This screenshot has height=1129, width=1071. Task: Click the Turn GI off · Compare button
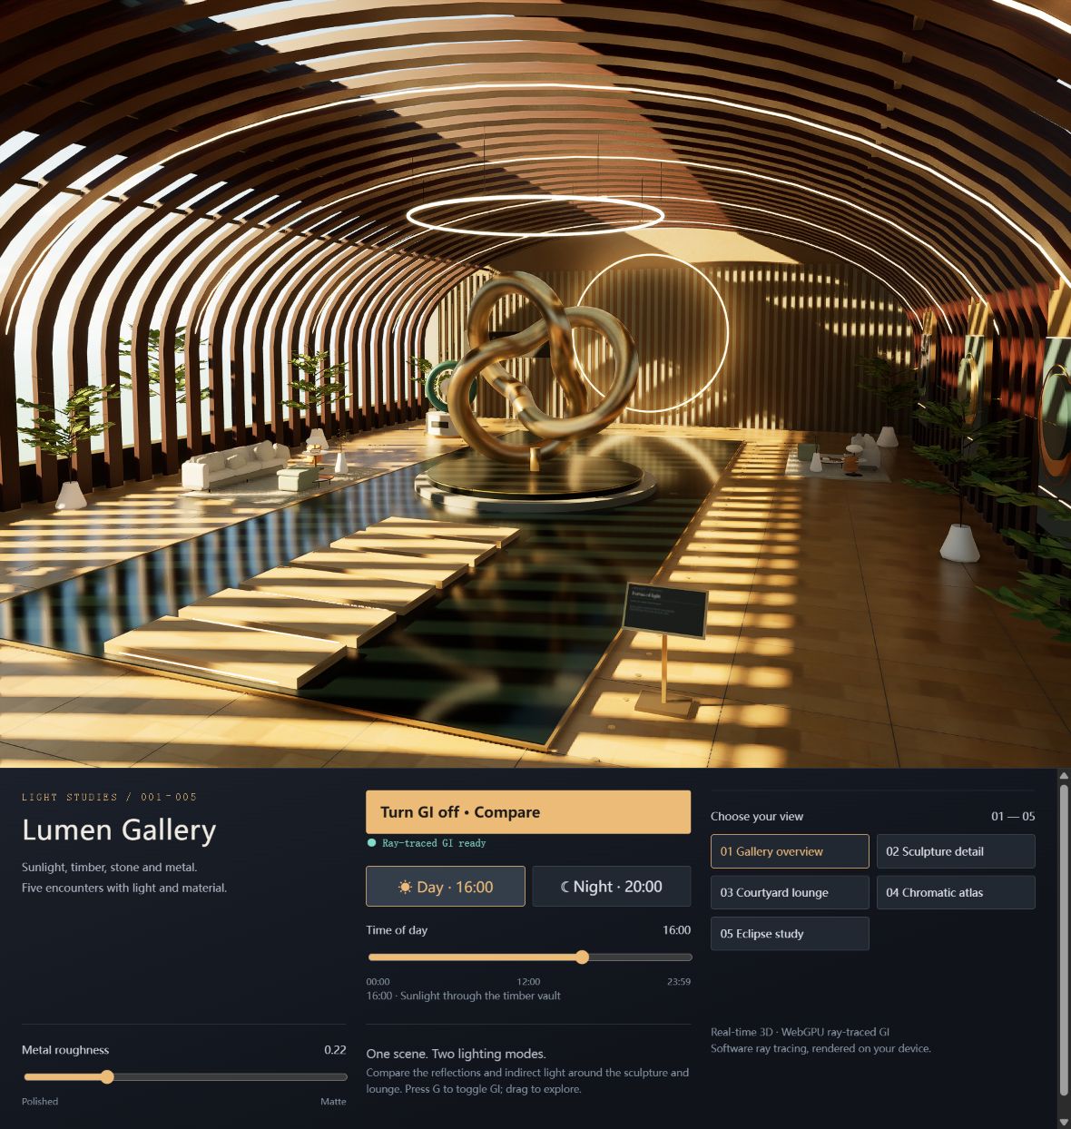coord(528,812)
